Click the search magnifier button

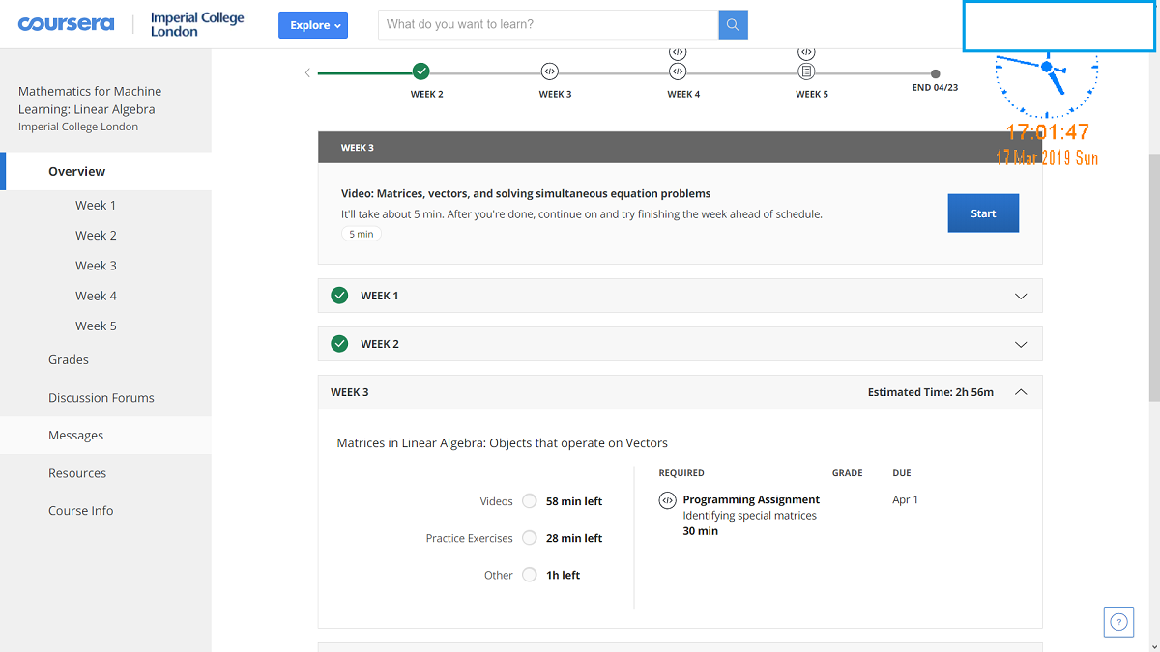pyautogui.click(x=733, y=25)
